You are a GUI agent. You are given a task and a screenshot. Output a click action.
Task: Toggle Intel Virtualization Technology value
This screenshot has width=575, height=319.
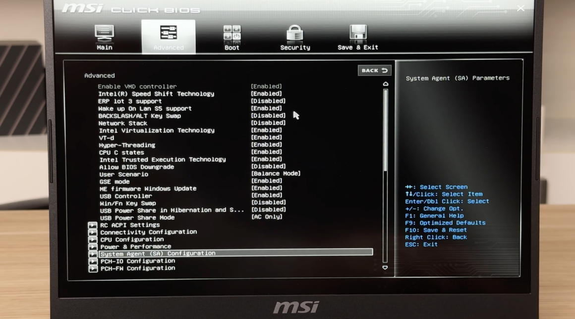click(266, 130)
